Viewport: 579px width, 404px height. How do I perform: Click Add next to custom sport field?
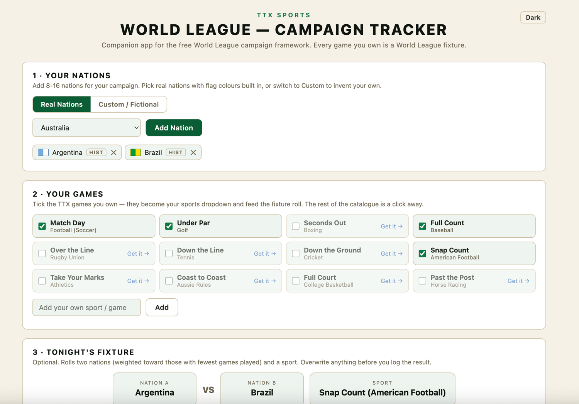162,307
